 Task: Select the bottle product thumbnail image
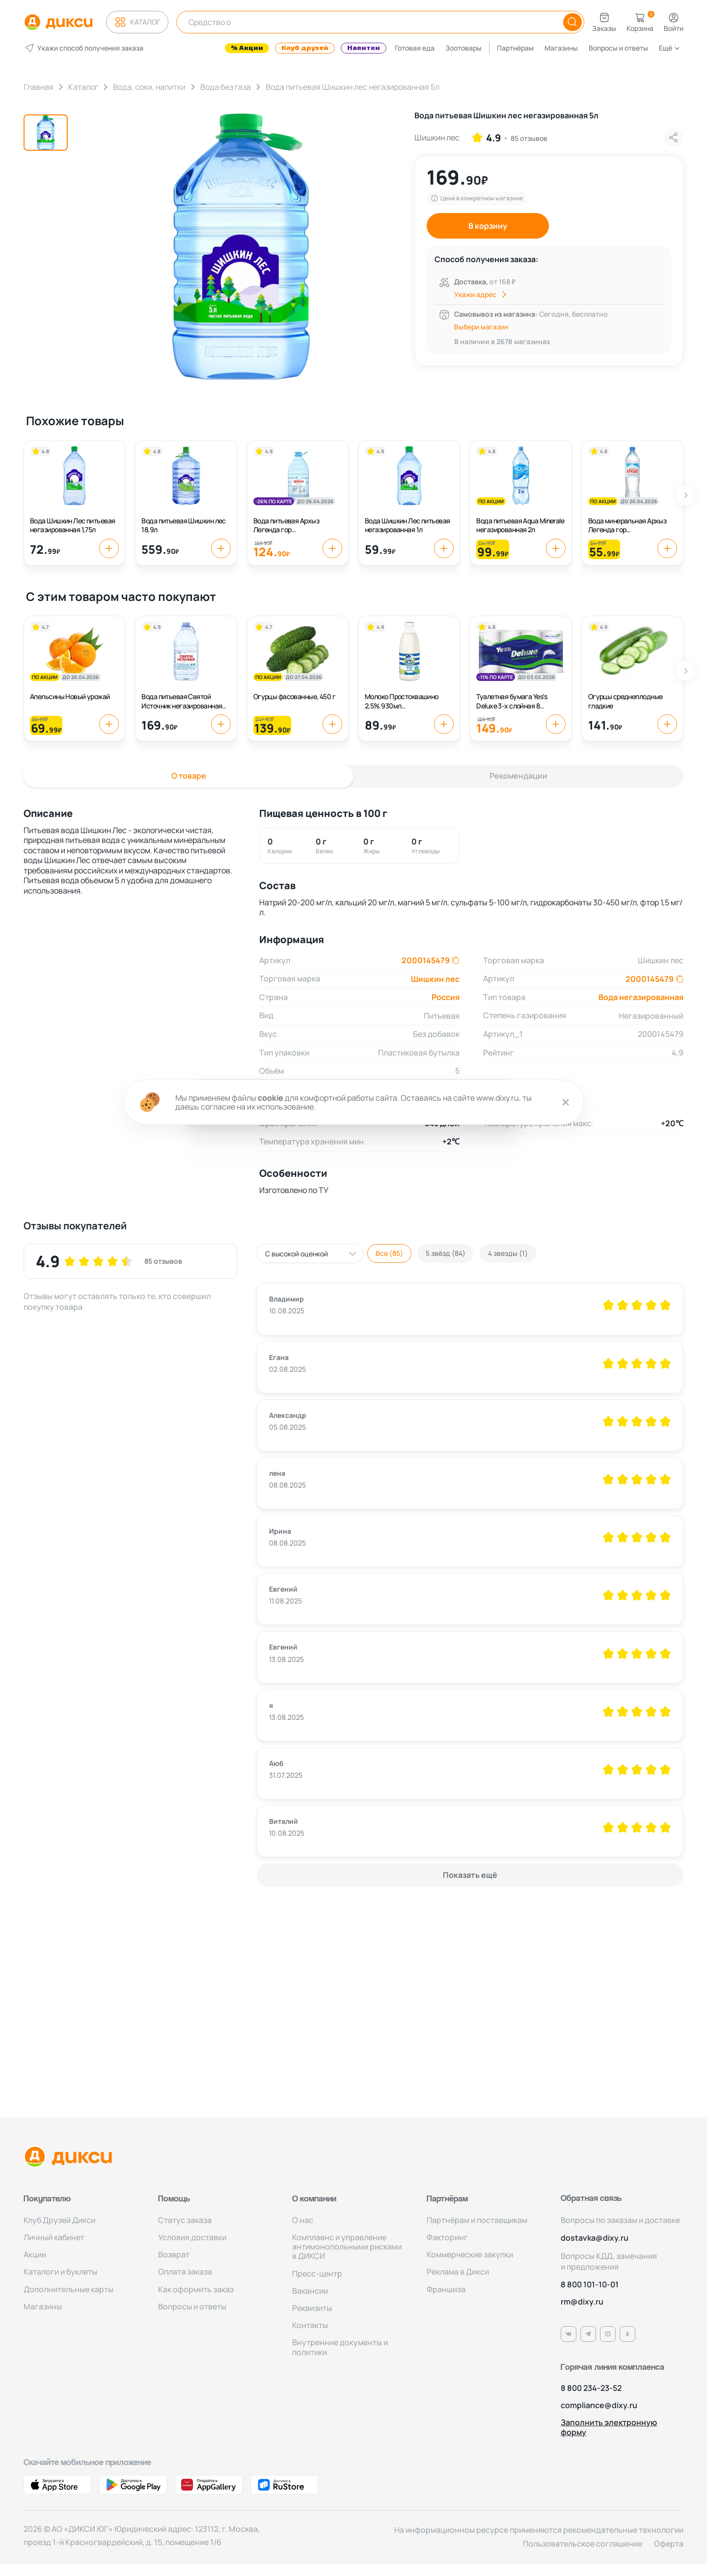tap(46, 132)
